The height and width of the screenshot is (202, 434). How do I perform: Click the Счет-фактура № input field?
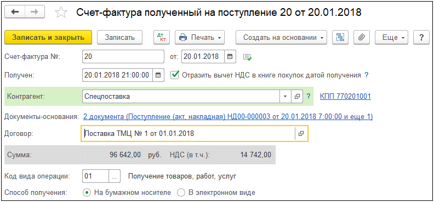[x=123, y=57]
